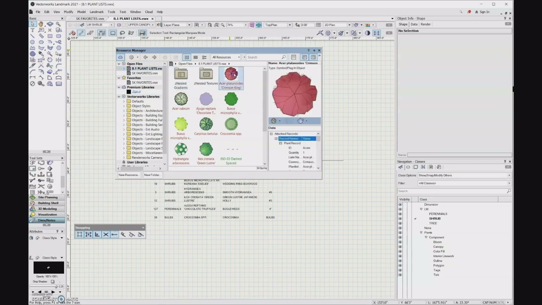Click the New Folder button
The width and height of the screenshot is (542, 305).
pos(152,175)
